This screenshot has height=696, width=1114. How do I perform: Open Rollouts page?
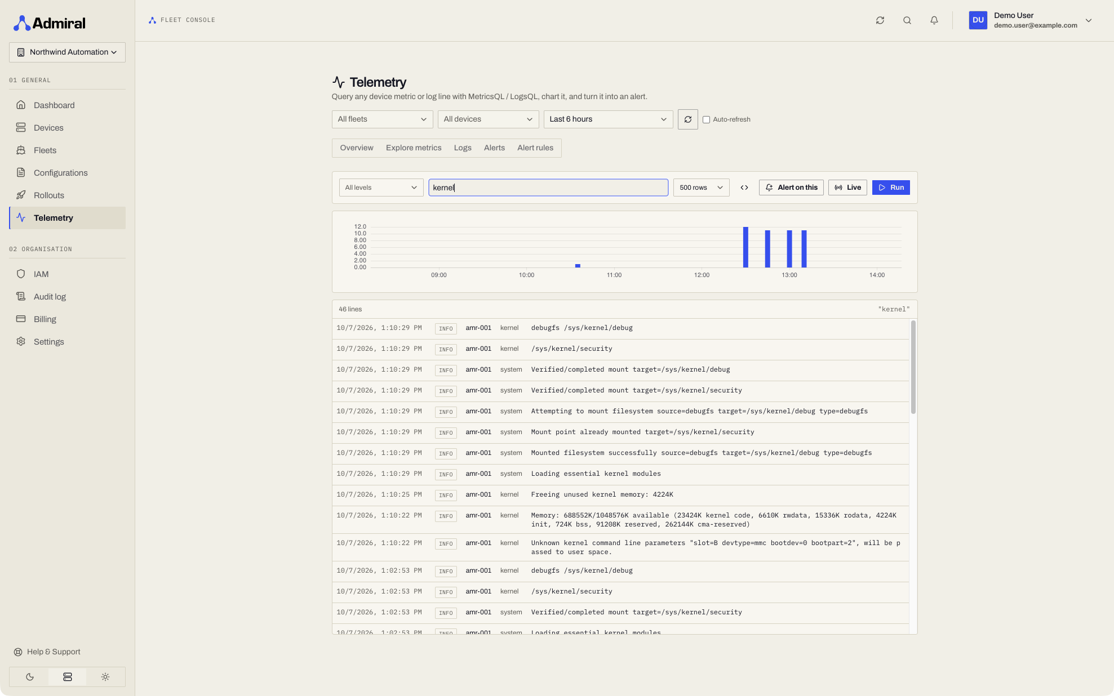tap(67, 195)
